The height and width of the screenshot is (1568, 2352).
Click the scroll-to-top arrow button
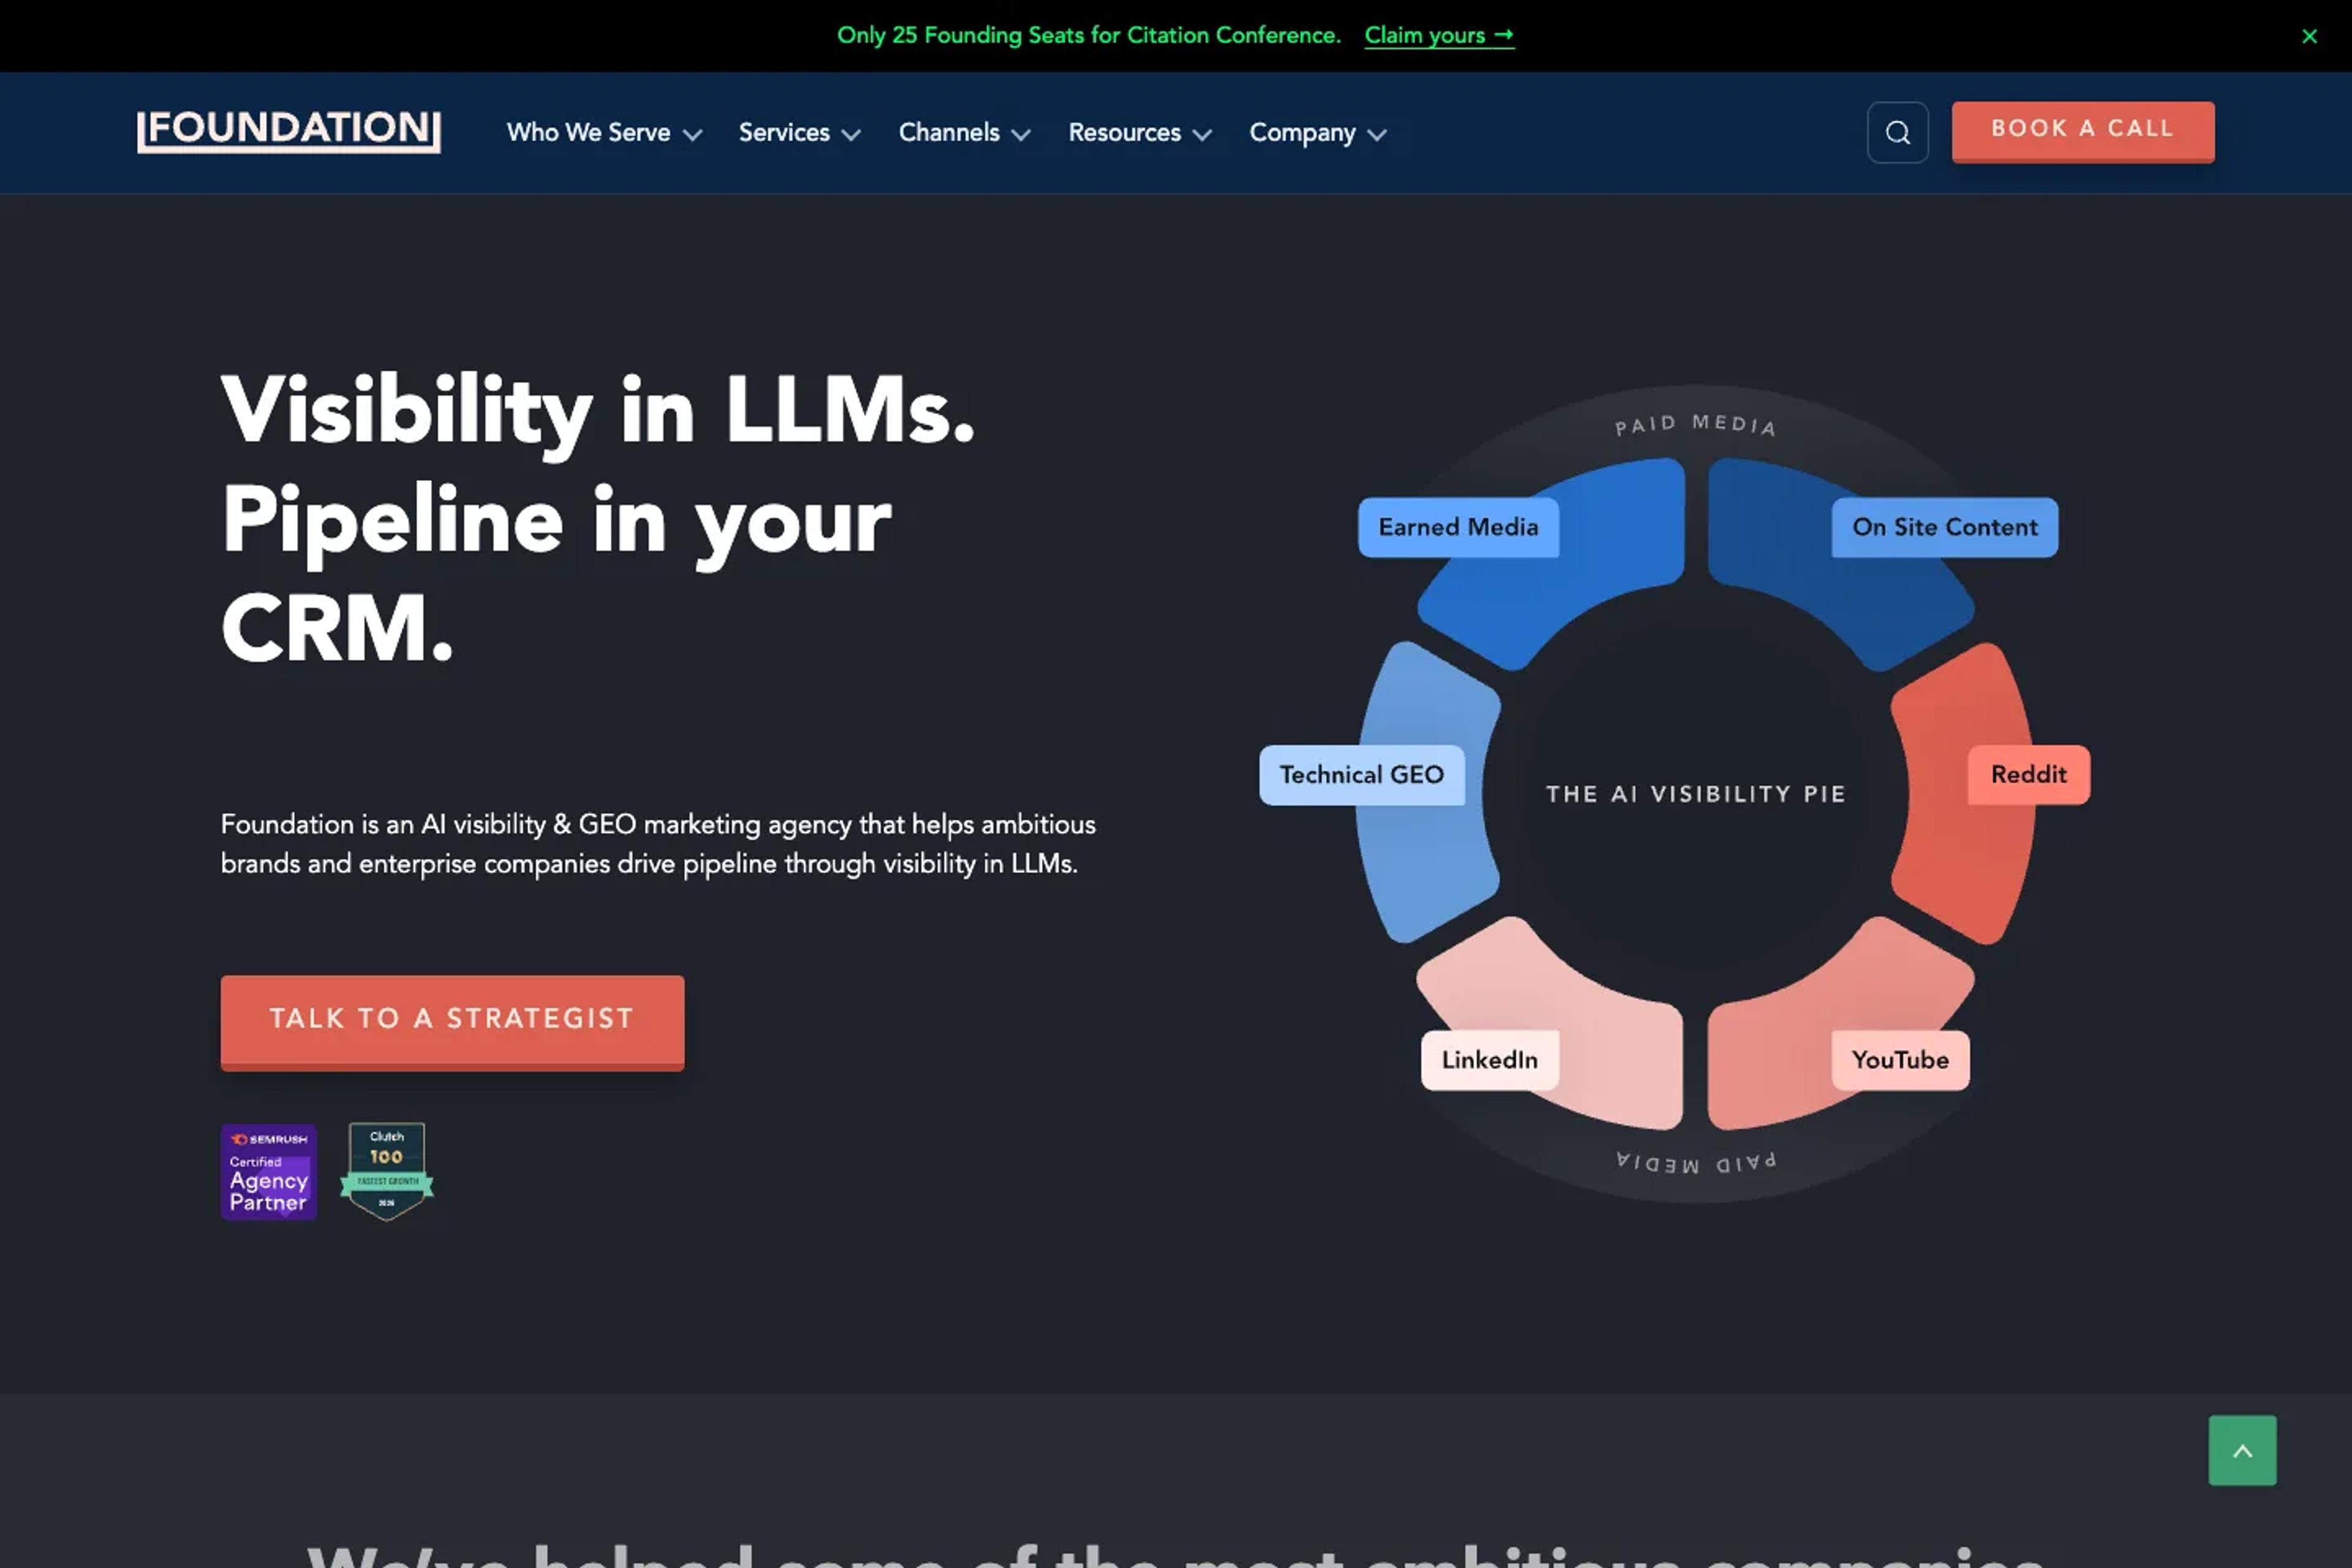point(2242,1450)
